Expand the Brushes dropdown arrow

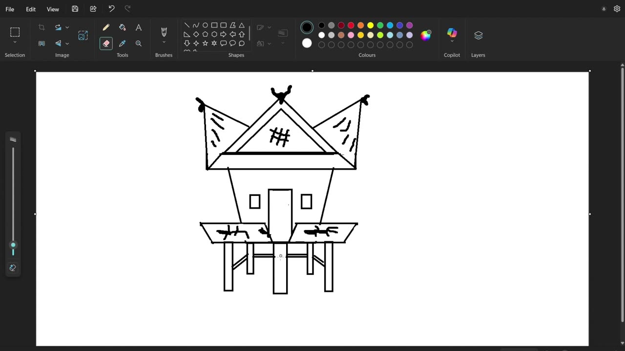(164, 42)
